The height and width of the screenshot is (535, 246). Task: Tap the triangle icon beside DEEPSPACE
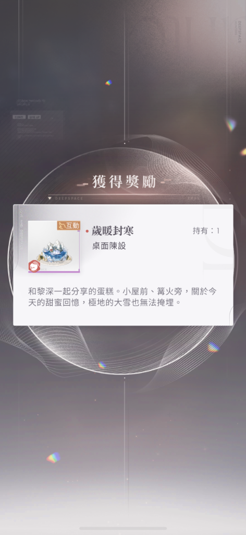point(50,198)
